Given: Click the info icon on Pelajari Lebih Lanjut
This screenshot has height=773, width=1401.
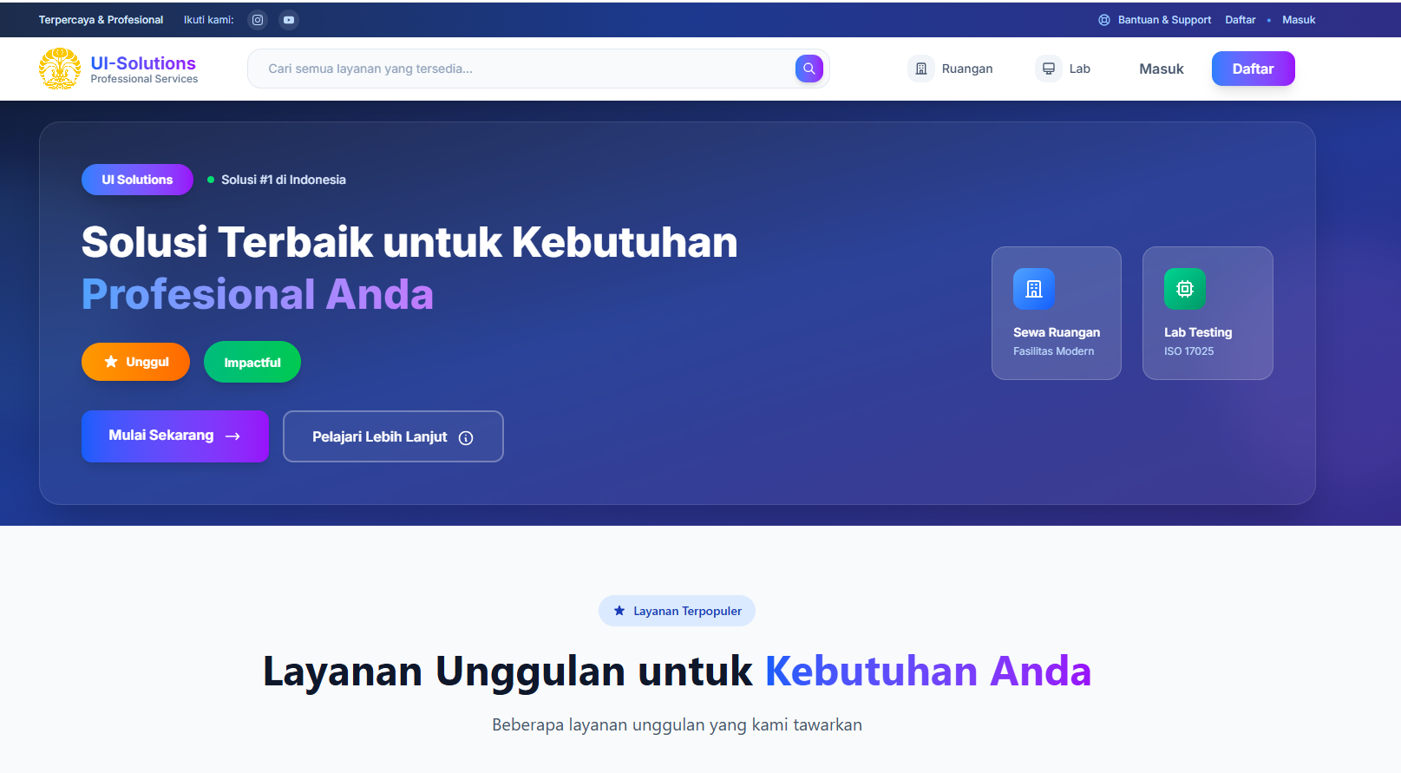Looking at the screenshot, I should point(466,438).
